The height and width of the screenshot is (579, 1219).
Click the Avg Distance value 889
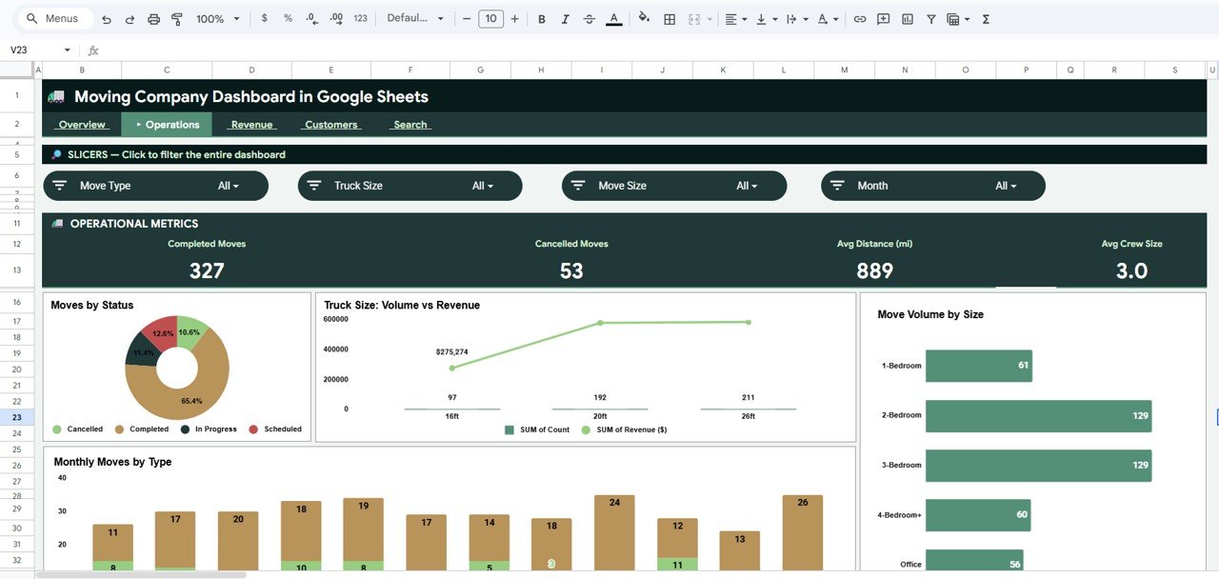(x=874, y=270)
